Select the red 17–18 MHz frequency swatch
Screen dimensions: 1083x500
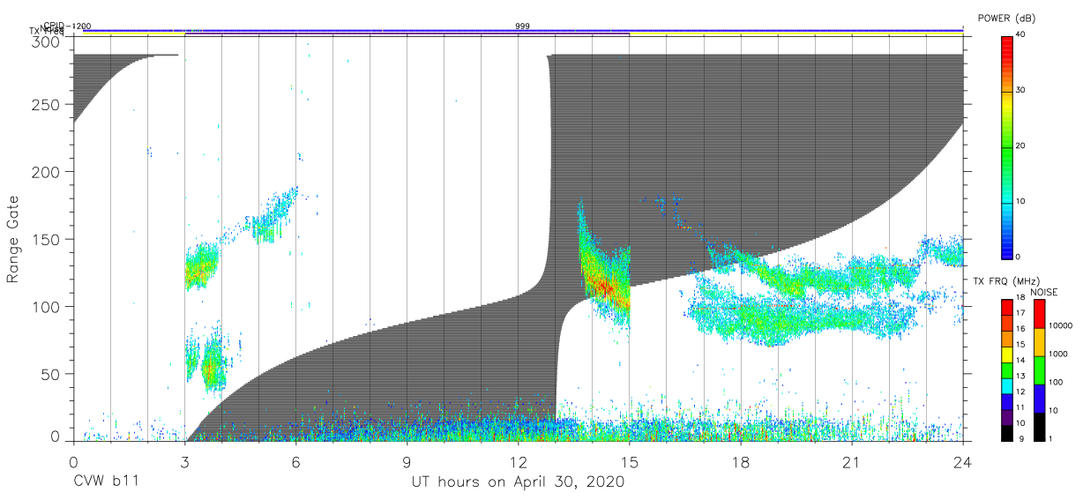(1006, 307)
